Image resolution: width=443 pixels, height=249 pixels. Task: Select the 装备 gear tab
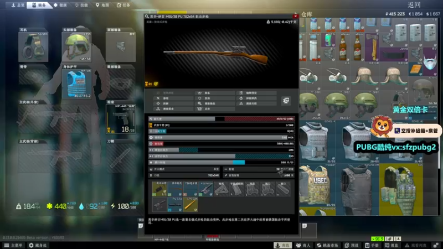[39, 5]
